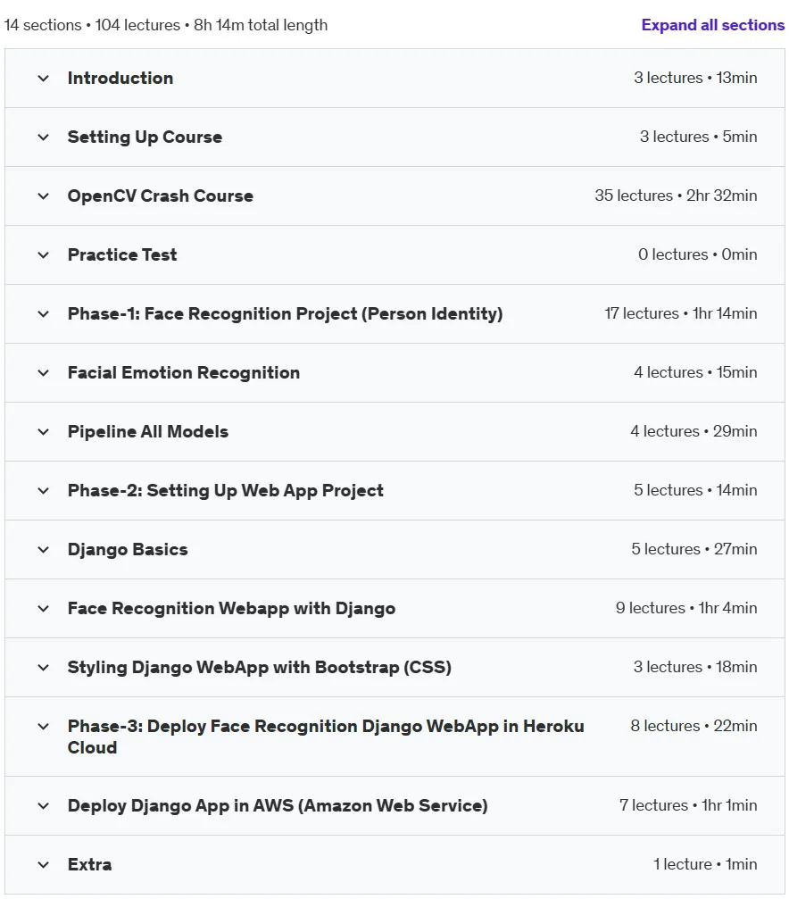Viewport: 789px width, 899px height.
Task: Expand the Introduction section chevron
Action: coord(43,78)
